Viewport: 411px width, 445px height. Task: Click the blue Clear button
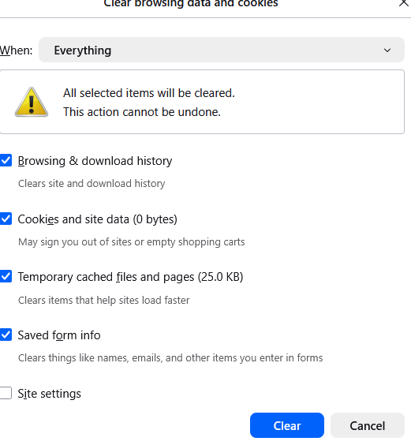click(x=287, y=425)
